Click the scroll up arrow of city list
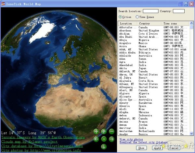Image resolution: width=195 pixels, height=153 pixels. tap(191, 23)
